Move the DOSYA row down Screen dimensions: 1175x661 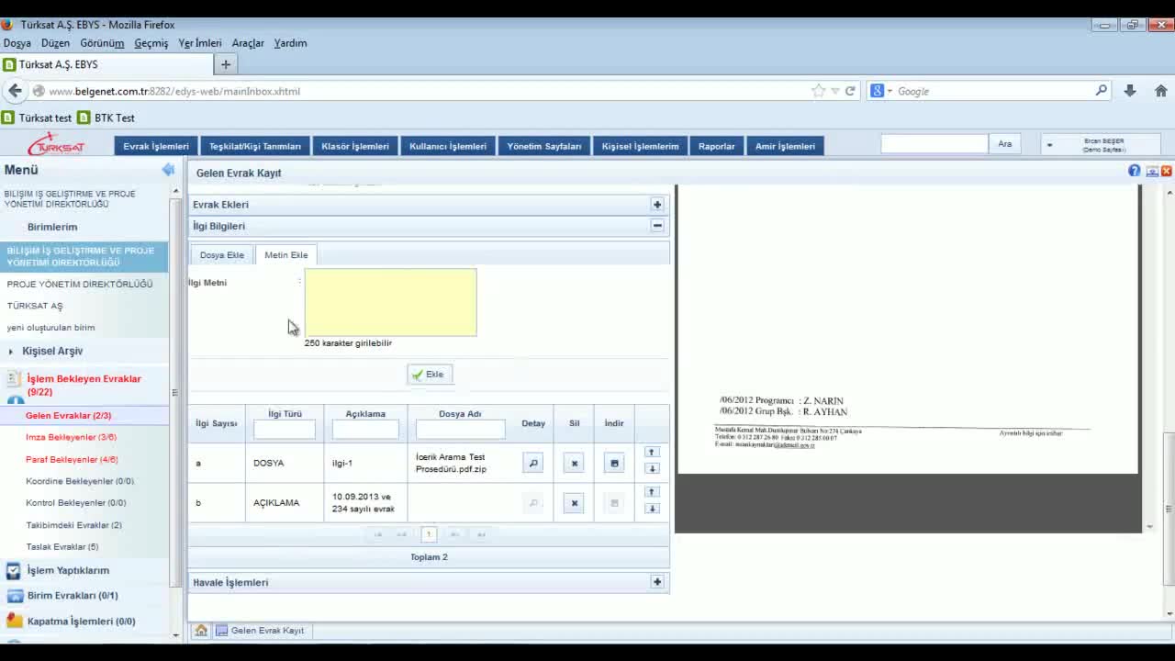pyautogui.click(x=652, y=469)
